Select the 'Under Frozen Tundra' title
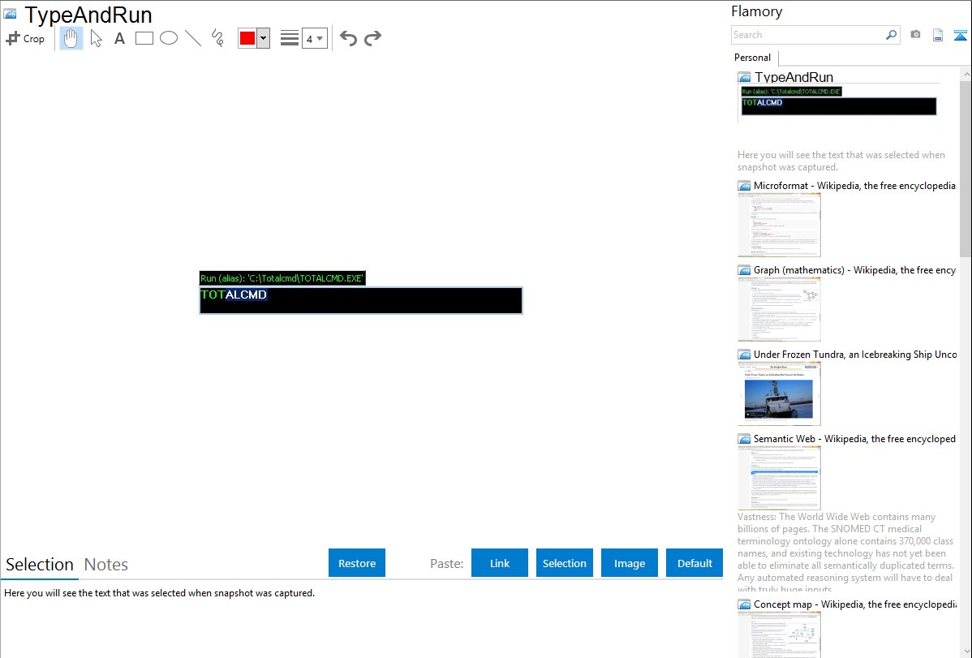 (855, 354)
